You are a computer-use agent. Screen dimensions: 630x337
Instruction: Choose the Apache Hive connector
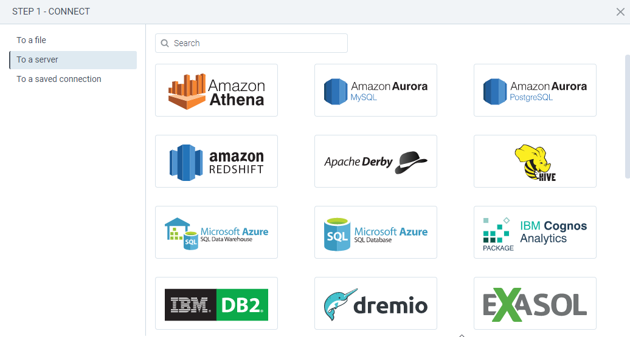point(535,162)
